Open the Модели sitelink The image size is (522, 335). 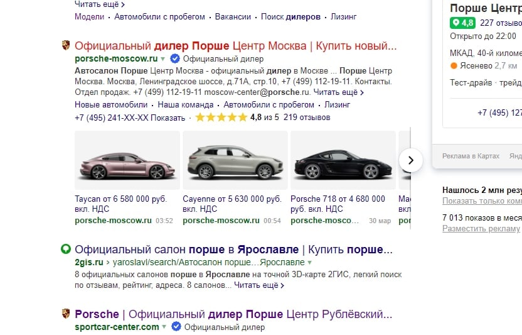point(89,17)
